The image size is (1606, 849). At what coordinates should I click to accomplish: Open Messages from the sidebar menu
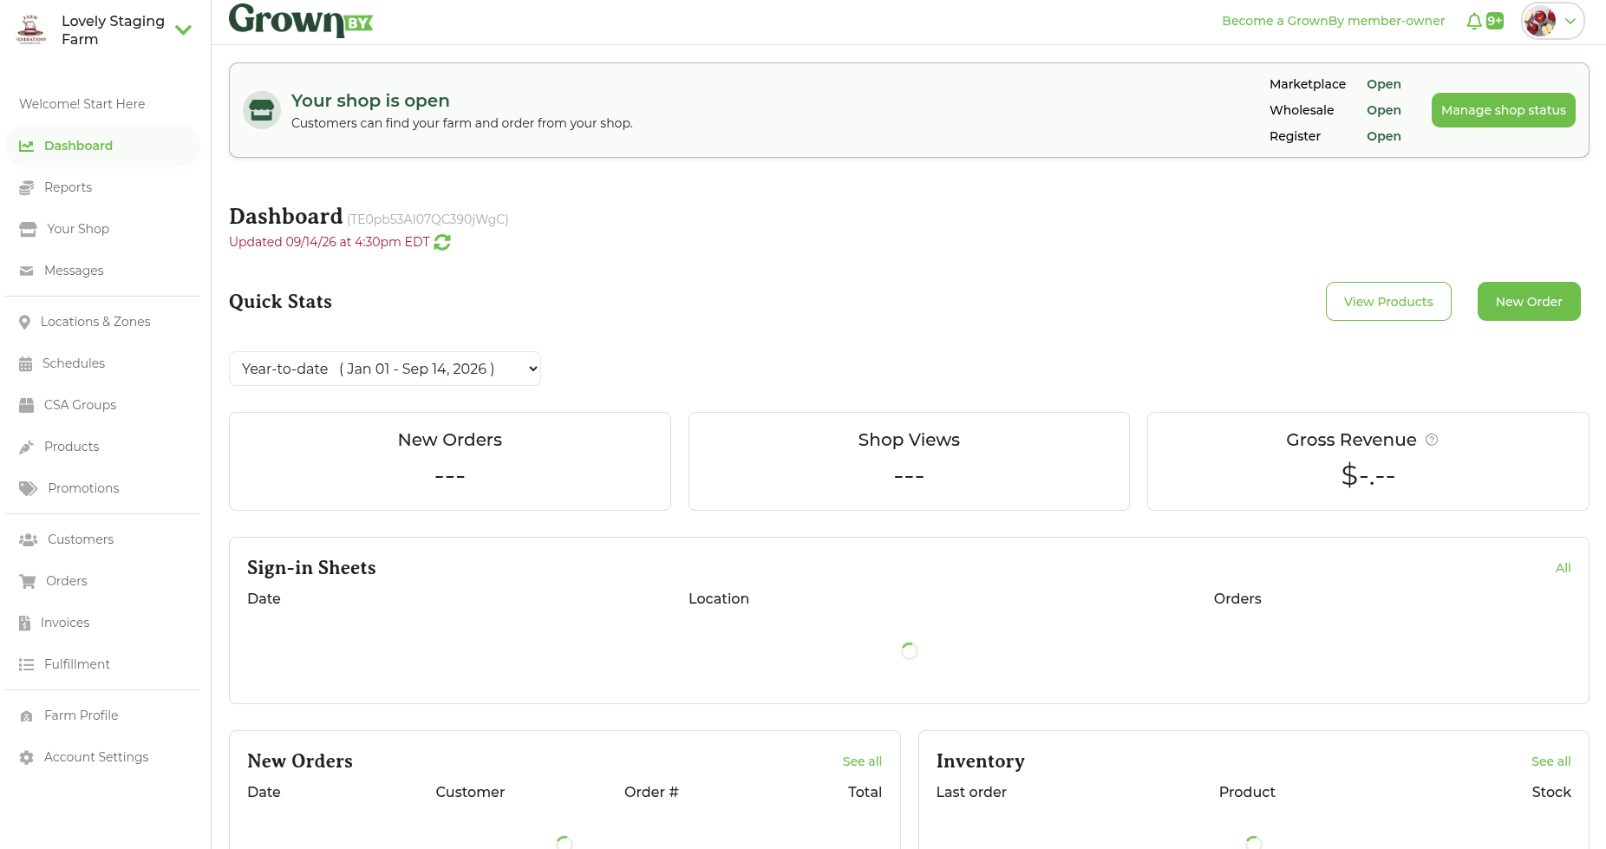pyautogui.click(x=74, y=271)
